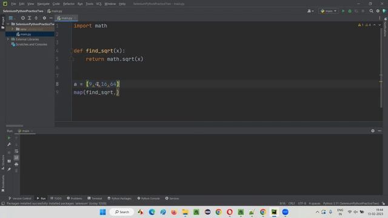Click the Windows Start button

pos(102,212)
